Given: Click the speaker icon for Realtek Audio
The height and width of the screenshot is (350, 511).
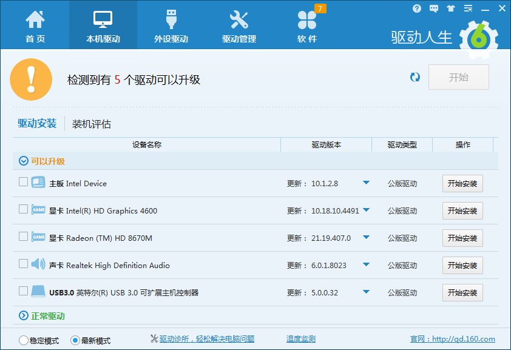Looking at the screenshot, I should click(38, 264).
